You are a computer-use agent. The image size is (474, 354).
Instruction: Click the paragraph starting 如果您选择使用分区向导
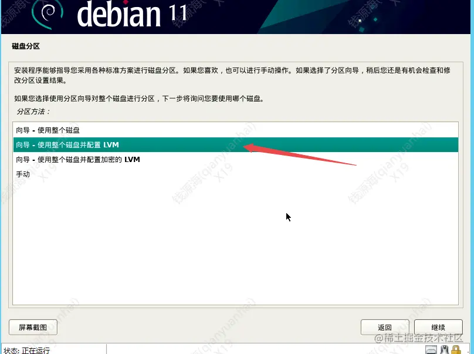click(x=139, y=99)
